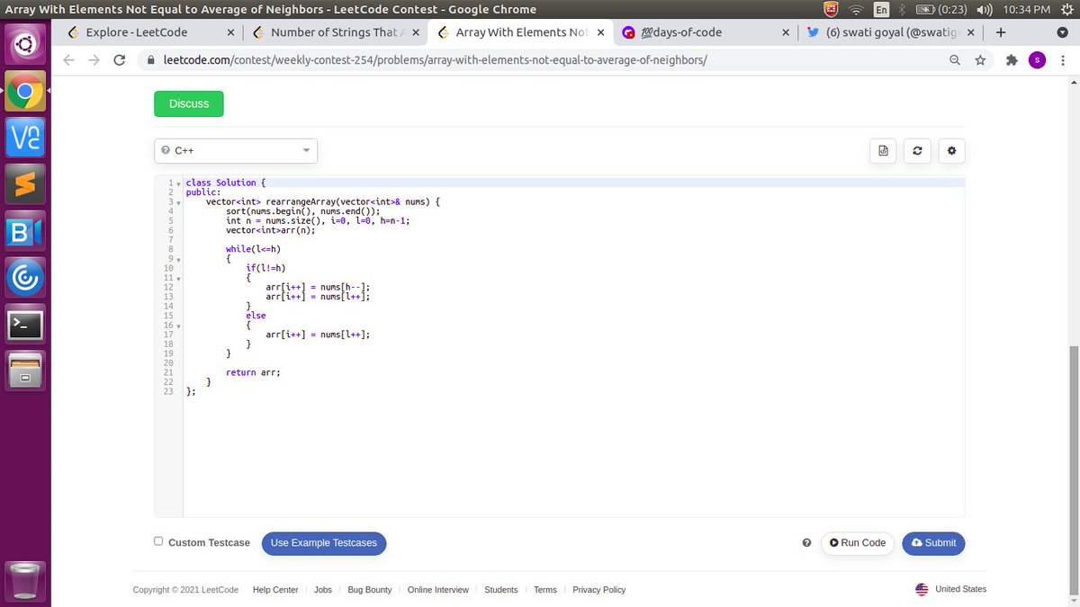
Task: Open the battery status indicator
Action: coord(940,9)
